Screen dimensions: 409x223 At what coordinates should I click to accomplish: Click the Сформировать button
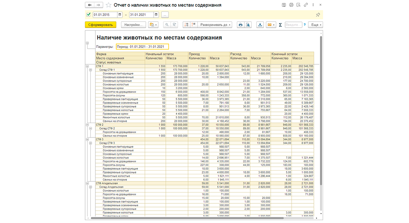(x=100, y=25)
